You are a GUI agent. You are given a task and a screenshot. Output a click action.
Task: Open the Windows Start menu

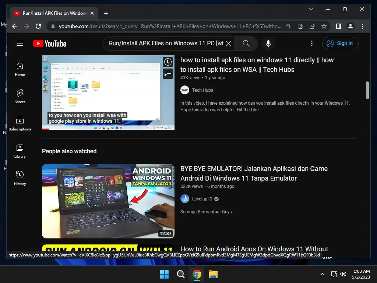(165, 274)
